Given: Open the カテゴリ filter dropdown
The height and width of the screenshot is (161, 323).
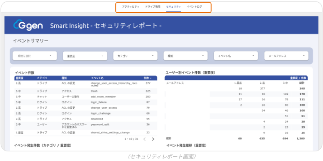Looking at the screenshot, I should click(136, 56).
